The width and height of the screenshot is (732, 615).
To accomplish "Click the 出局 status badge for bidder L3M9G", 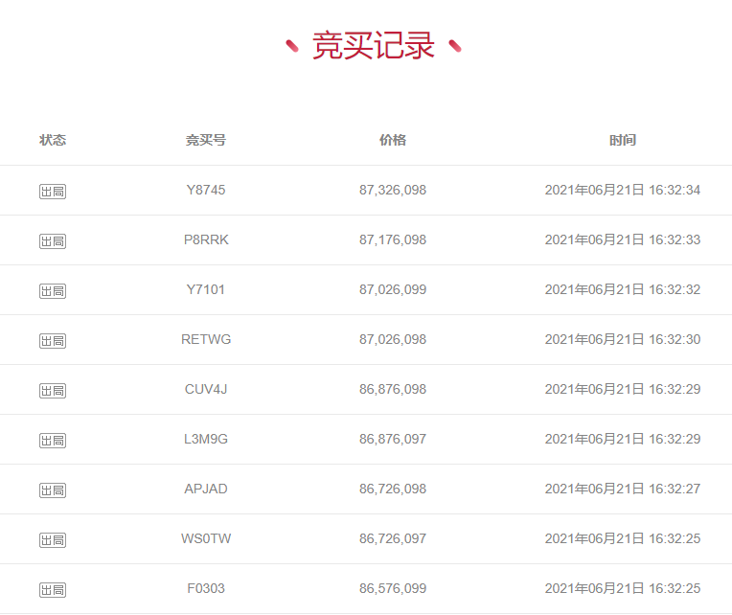I will [x=53, y=441].
